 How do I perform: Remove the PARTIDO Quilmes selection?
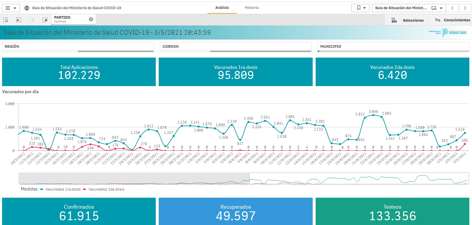tap(91, 19)
